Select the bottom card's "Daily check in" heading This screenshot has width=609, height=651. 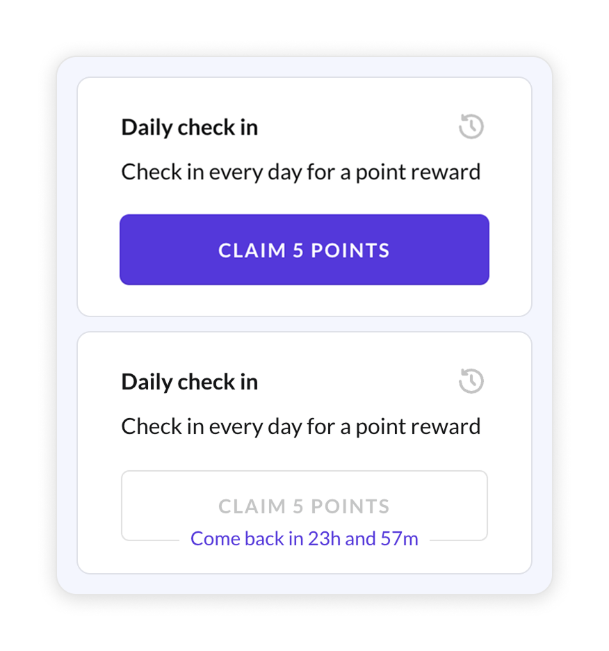(x=189, y=382)
